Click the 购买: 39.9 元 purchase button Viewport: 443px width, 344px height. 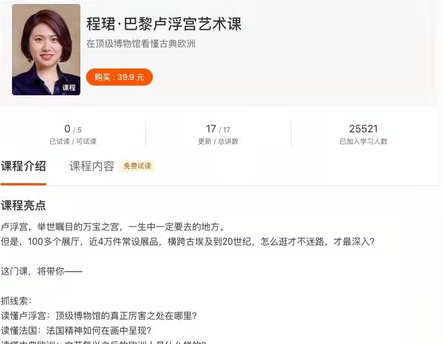[x=119, y=77]
